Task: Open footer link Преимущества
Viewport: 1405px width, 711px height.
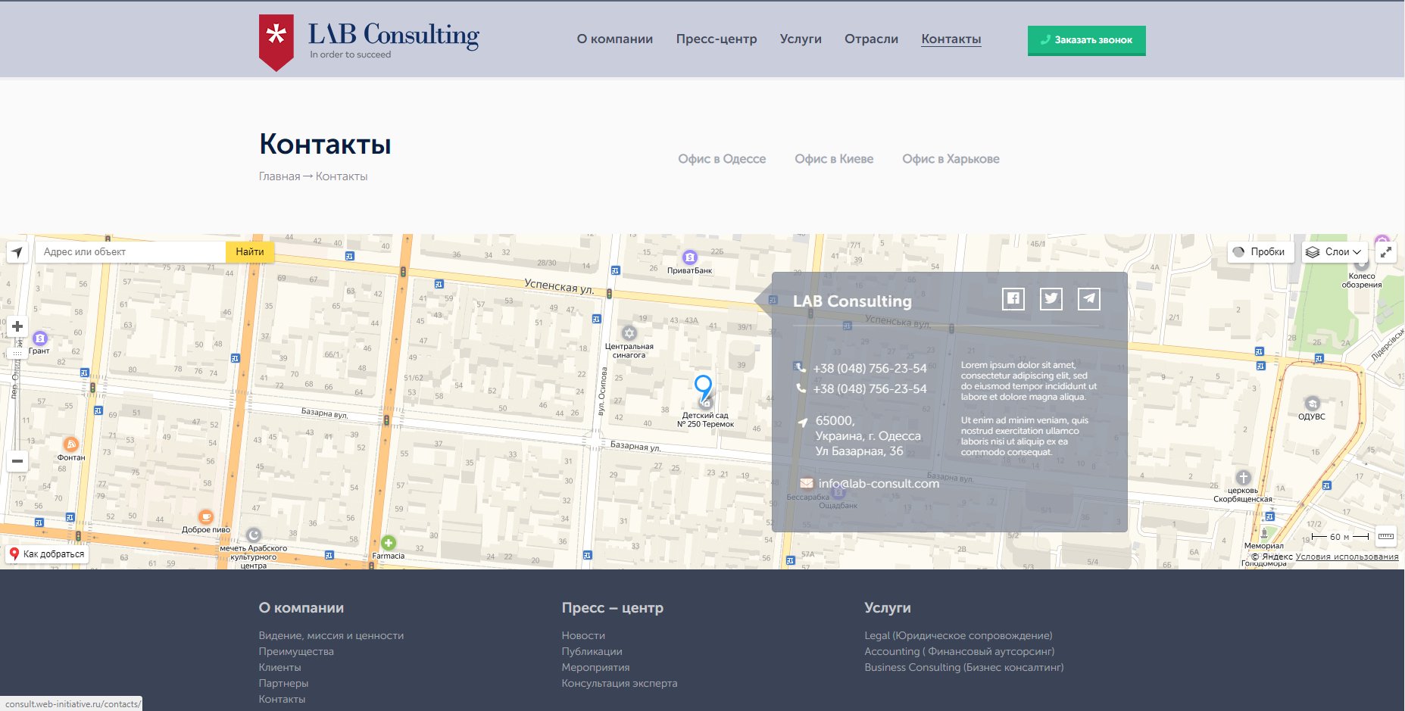Action: tap(296, 651)
